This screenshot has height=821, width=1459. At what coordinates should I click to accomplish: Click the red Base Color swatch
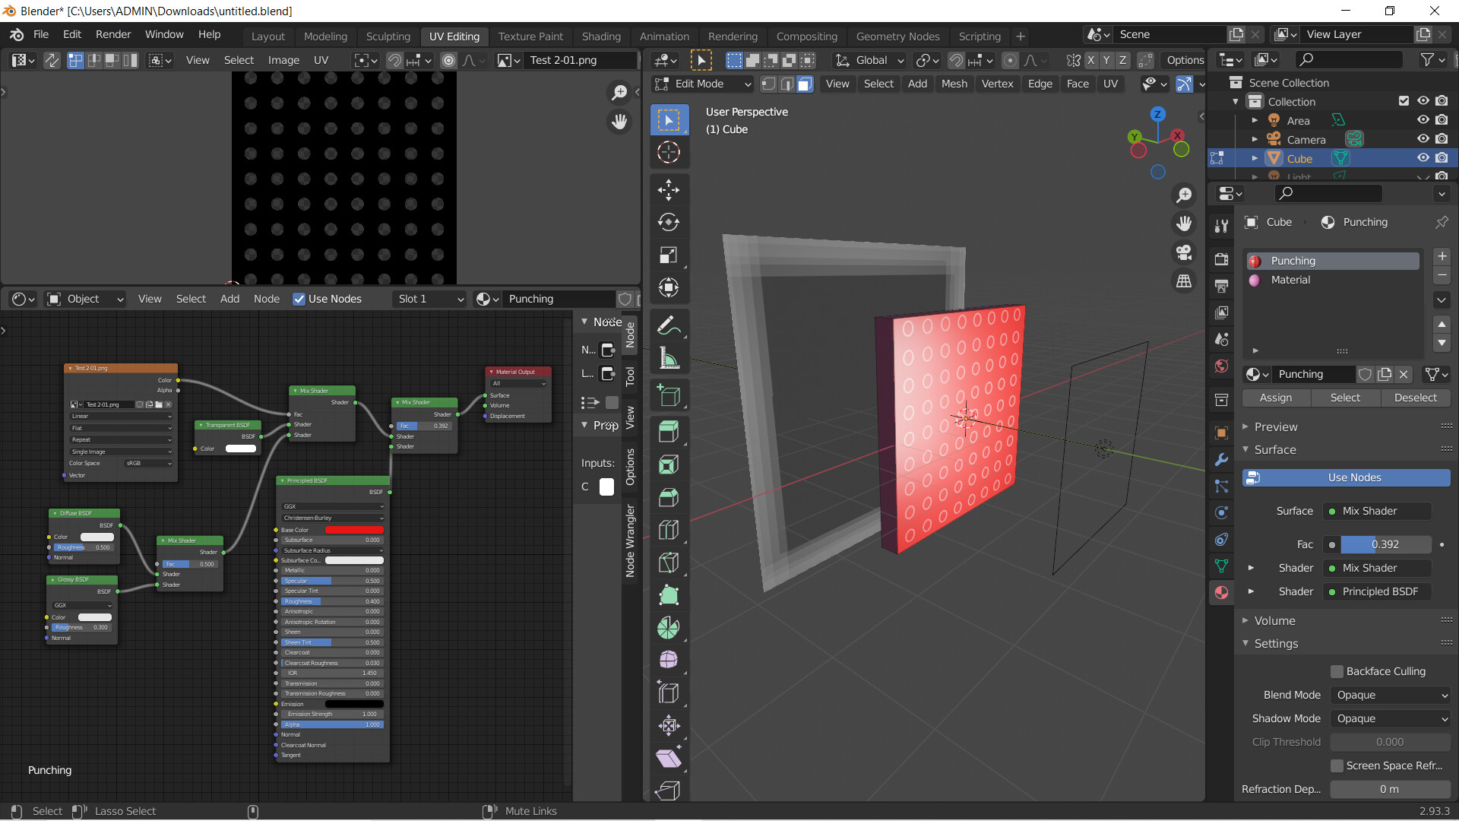pyautogui.click(x=354, y=530)
